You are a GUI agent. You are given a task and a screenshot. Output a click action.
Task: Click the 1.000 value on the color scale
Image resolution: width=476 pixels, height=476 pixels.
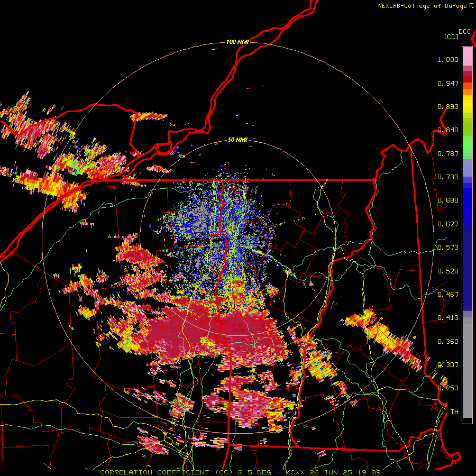pos(448,60)
